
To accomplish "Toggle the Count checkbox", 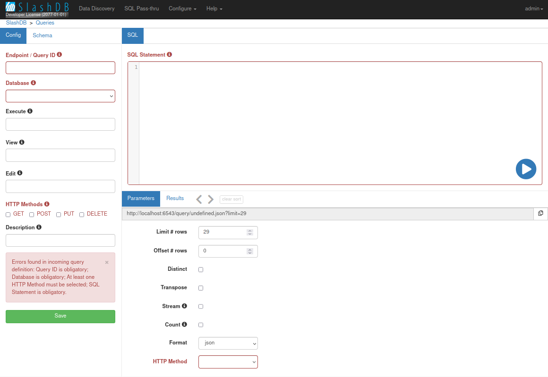I will click(201, 325).
